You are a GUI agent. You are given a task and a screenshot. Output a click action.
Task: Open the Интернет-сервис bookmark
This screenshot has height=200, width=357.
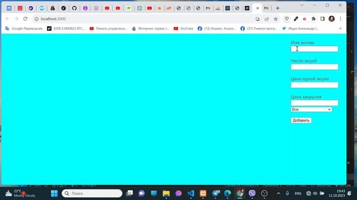pos(151,28)
